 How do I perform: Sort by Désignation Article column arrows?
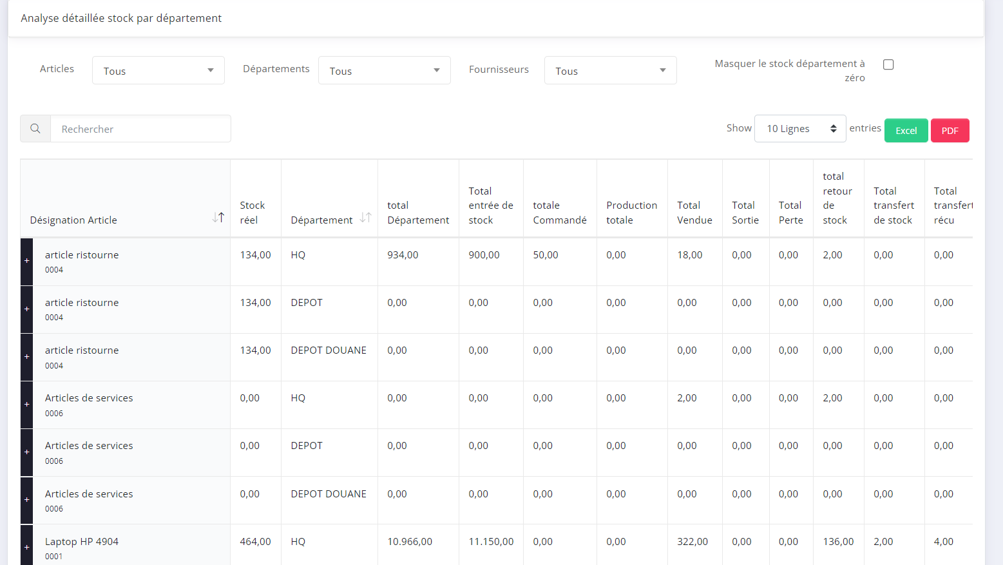[218, 218]
